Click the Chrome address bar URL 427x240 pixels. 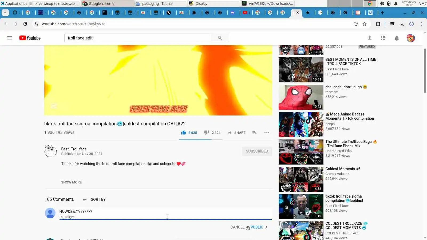click(x=73, y=24)
